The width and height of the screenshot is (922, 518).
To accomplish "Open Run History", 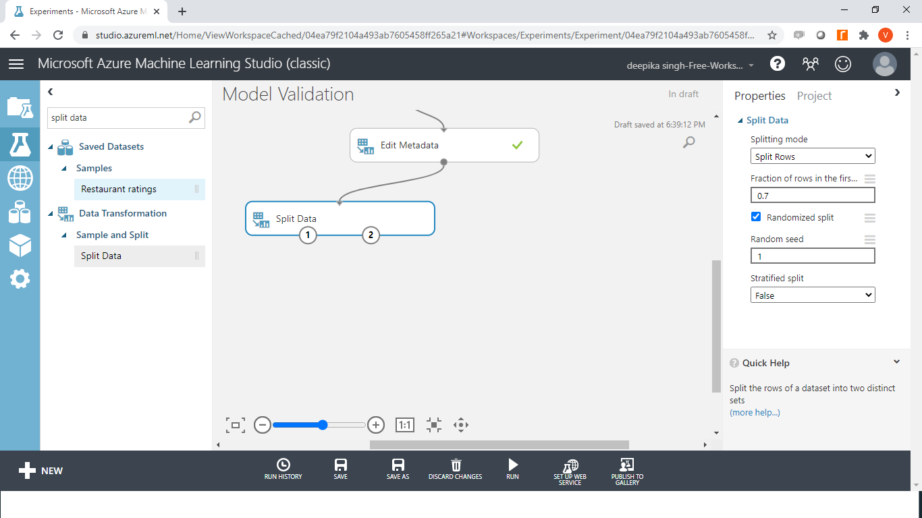I will [x=283, y=469].
